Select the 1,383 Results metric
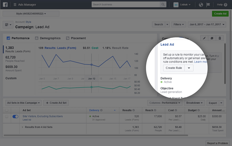The height and width of the screenshot is (146, 232). (x=18, y=49)
